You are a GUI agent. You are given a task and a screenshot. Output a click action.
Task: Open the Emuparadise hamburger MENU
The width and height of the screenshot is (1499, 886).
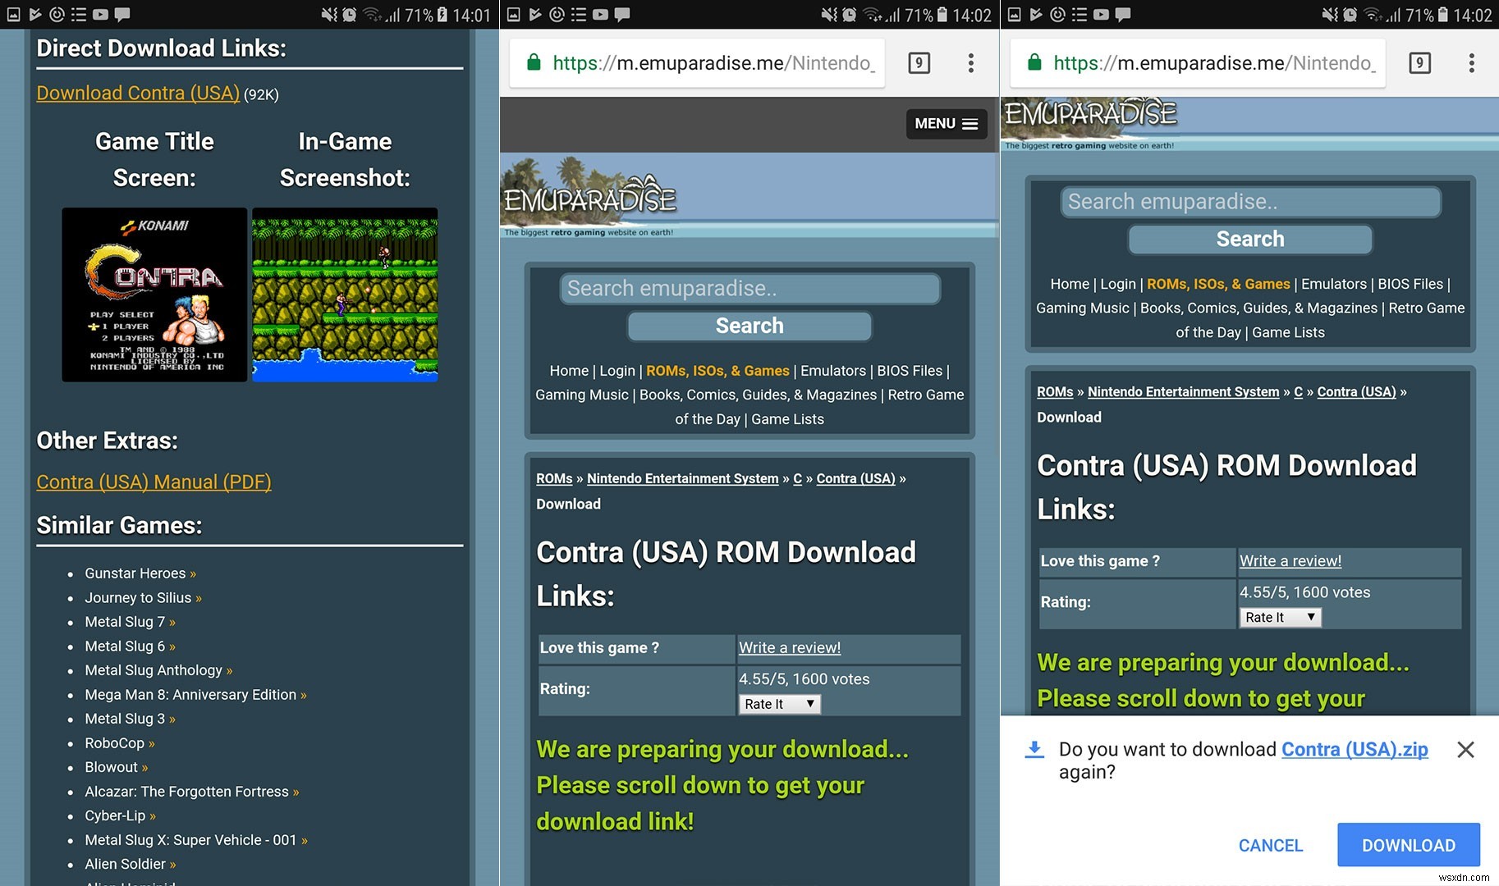[946, 124]
